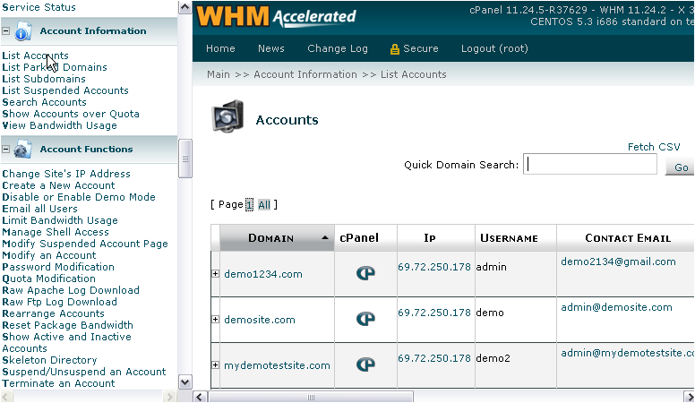
Task: Click the Secure padlock icon
Action: (x=394, y=49)
